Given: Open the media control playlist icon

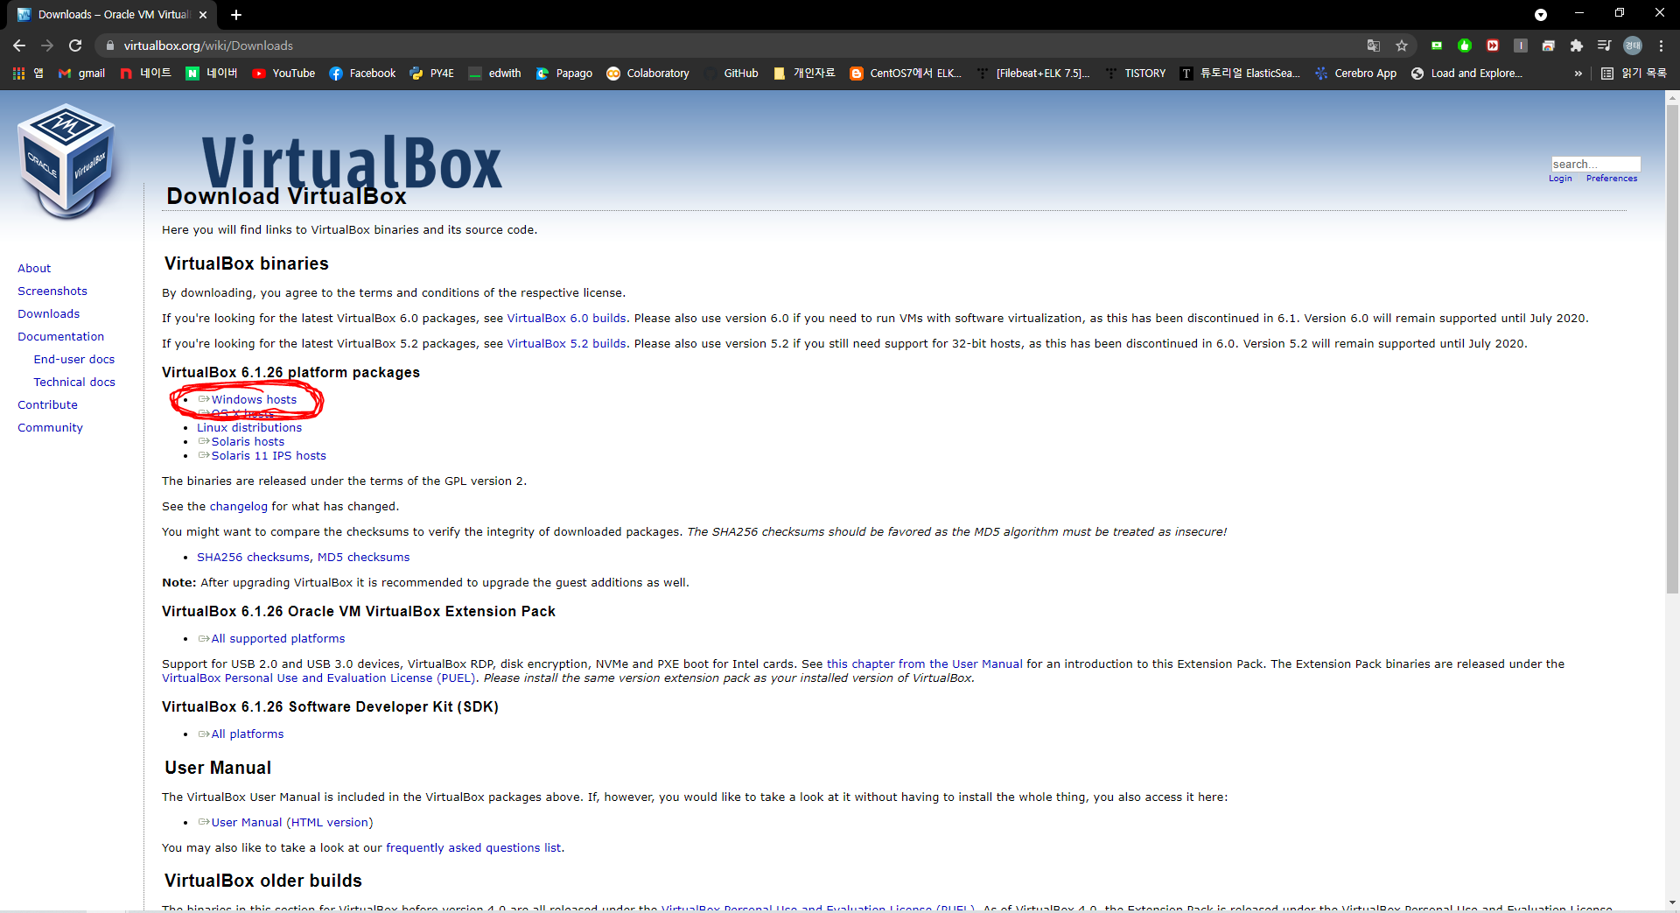Looking at the screenshot, I should point(1605,46).
